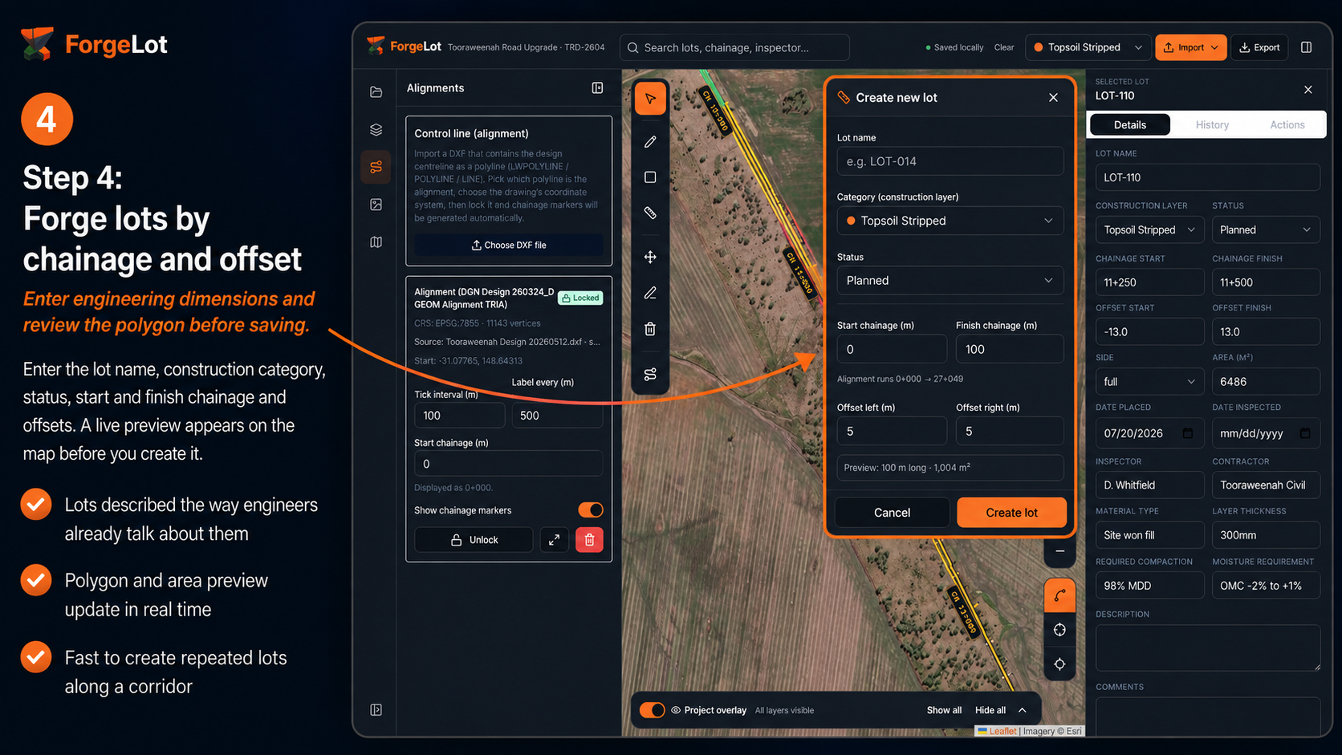Expand the alignment card with arrows icon

click(x=554, y=540)
